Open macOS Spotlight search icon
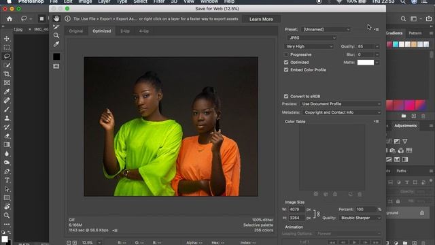 coord(403,1)
